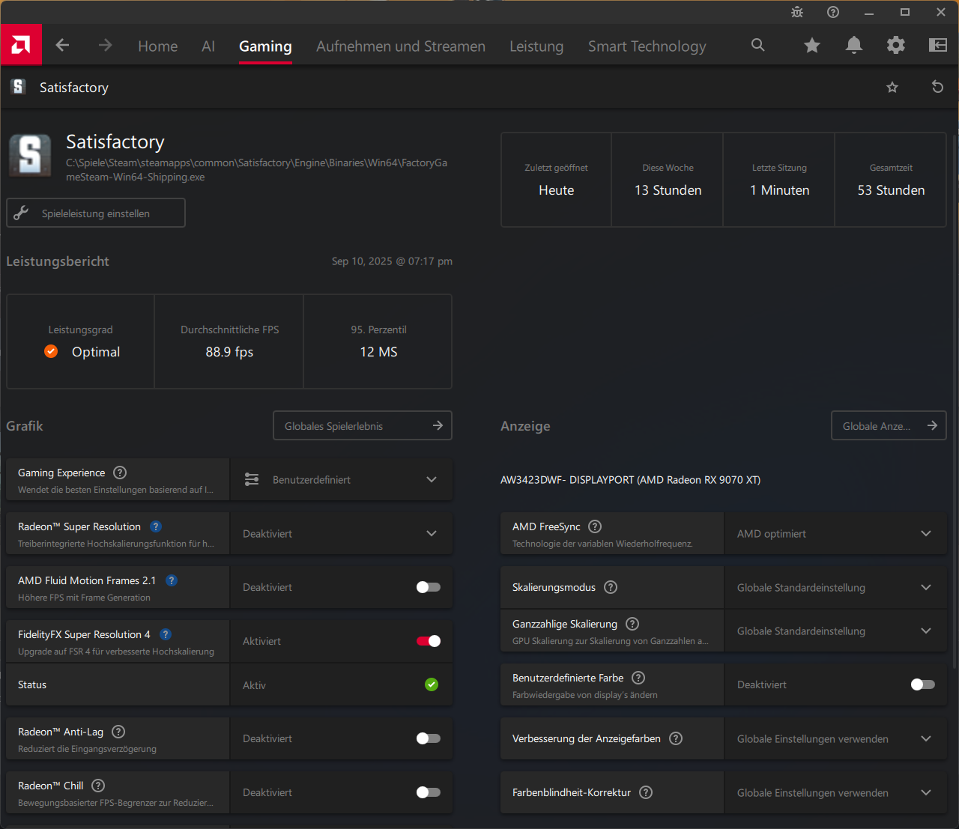The height and width of the screenshot is (829, 959).
Task: Click Zuletzt geöffnet Heute stat
Action: [x=556, y=180]
